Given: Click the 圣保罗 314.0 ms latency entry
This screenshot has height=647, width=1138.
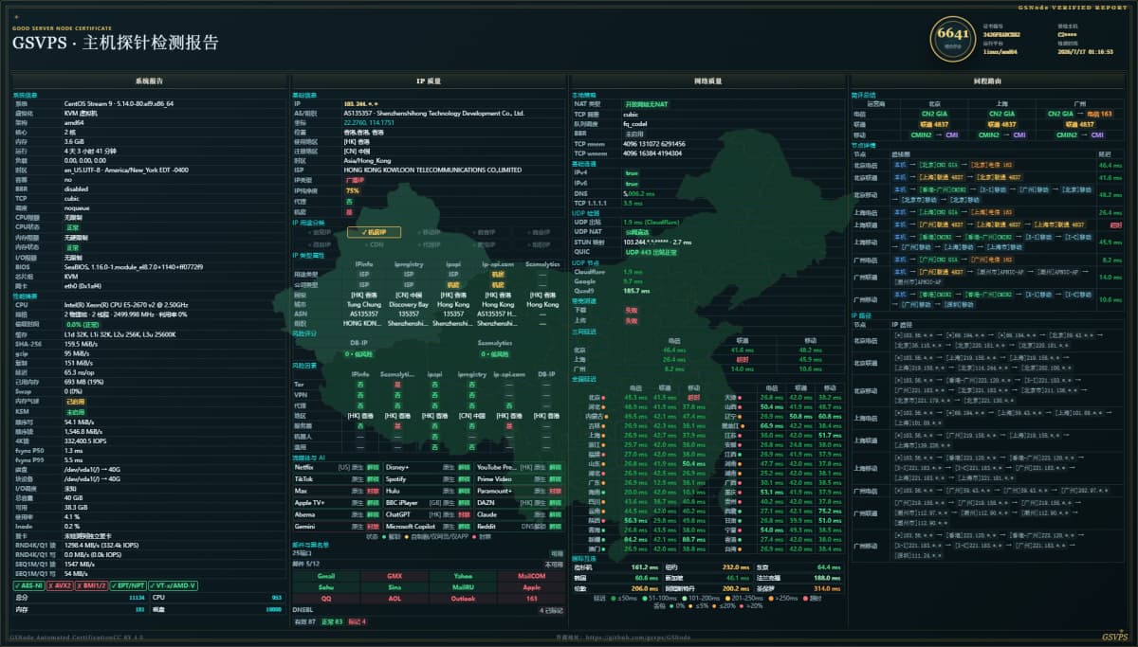Looking at the screenshot, I should coord(800,588).
